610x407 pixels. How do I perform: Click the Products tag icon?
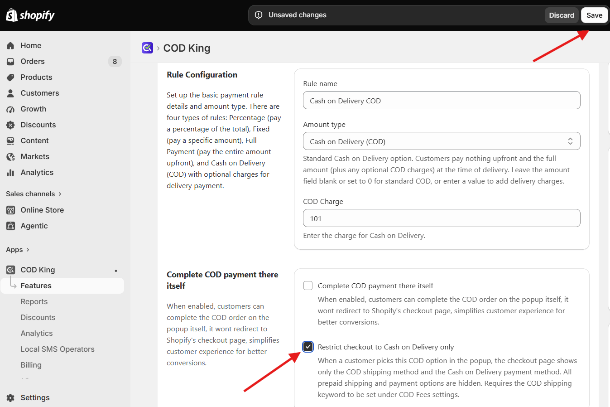point(10,77)
